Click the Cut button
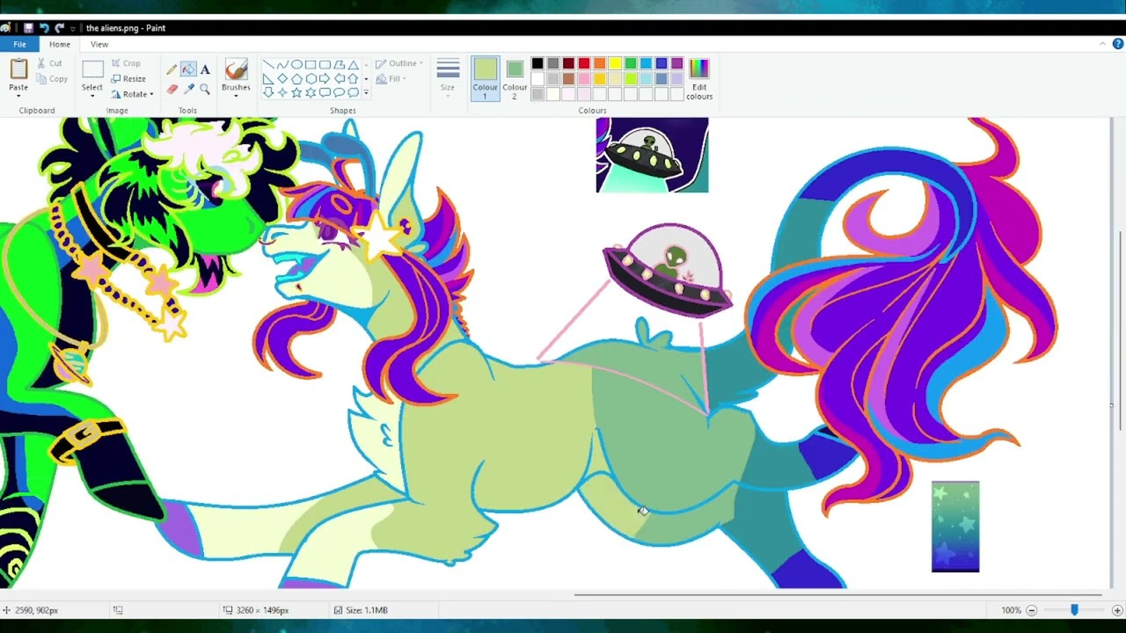This screenshot has width=1126, height=633. click(x=49, y=63)
